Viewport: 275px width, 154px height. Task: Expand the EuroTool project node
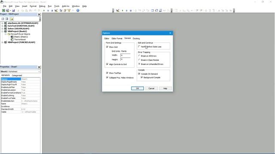pos(2,26)
